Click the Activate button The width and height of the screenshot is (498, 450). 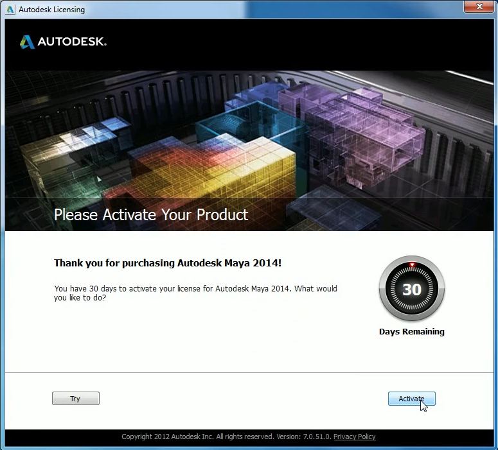point(411,399)
